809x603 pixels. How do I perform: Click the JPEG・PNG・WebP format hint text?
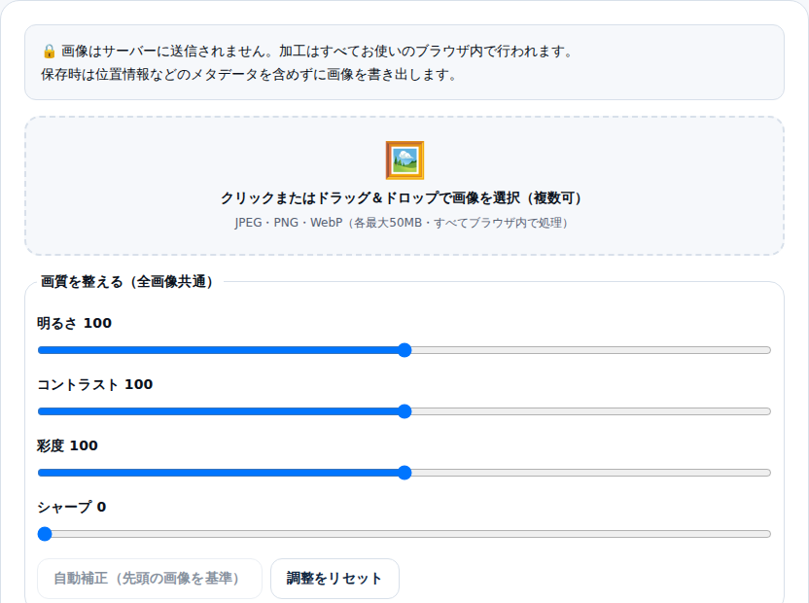pyautogui.click(x=402, y=223)
